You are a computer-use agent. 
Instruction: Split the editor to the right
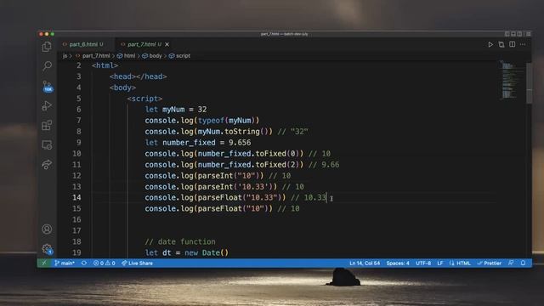[x=512, y=44]
